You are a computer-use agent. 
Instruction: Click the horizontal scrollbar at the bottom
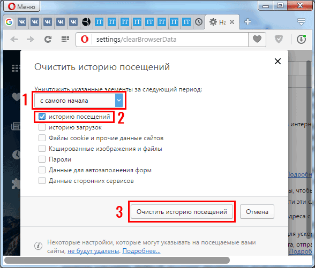point(117,260)
